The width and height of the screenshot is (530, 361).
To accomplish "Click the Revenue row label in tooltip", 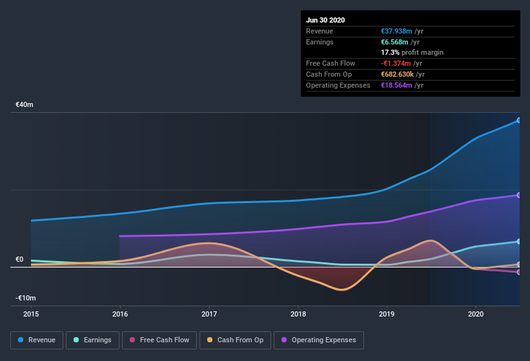I will (320, 31).
